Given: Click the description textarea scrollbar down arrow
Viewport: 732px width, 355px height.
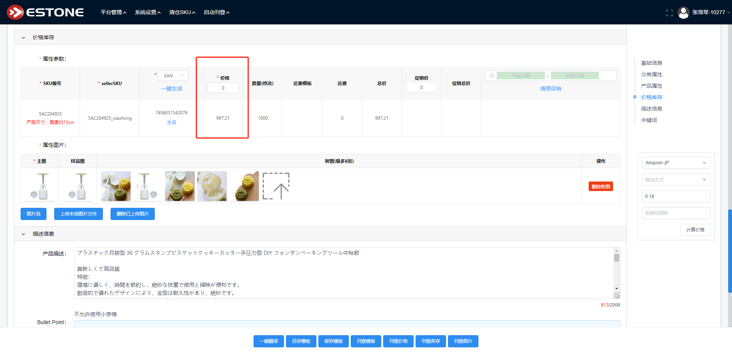Looking at the screenshot, I should click(x=616, y=289).
